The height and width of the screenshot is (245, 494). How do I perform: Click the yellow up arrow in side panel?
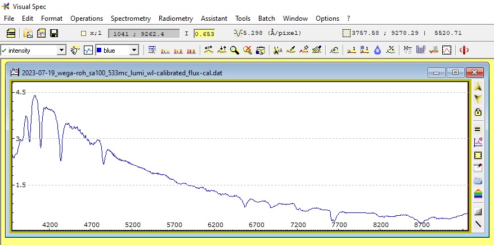[x=478, y=87]
